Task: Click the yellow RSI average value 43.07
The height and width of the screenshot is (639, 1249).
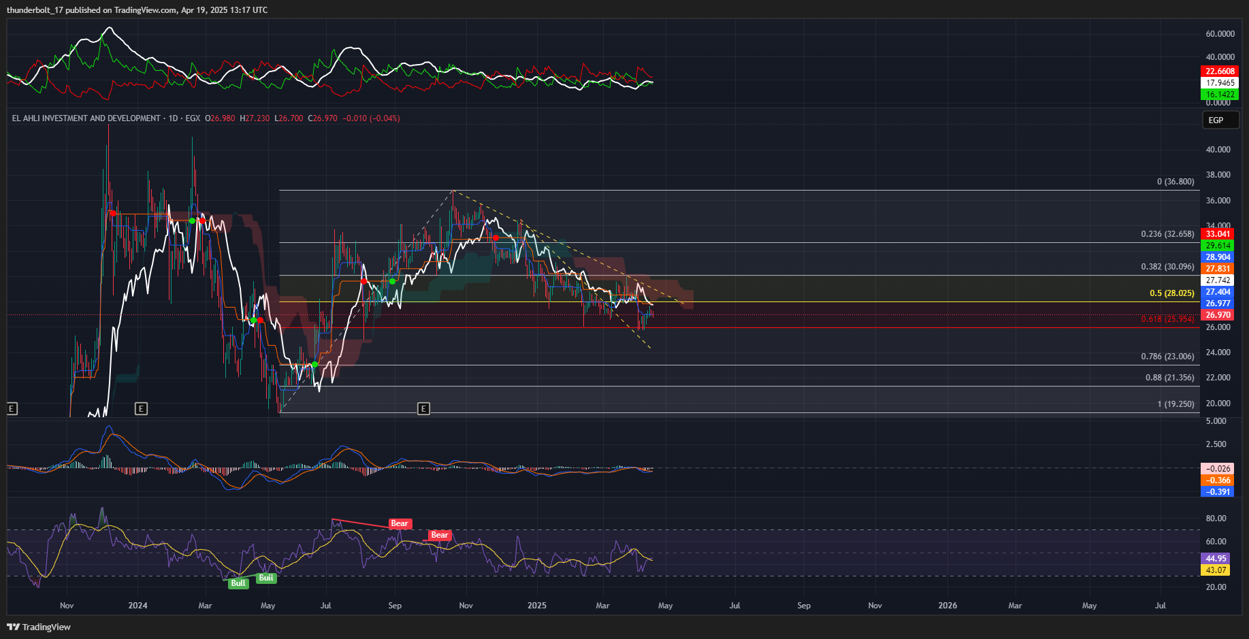Action: tap(1216, 570)
